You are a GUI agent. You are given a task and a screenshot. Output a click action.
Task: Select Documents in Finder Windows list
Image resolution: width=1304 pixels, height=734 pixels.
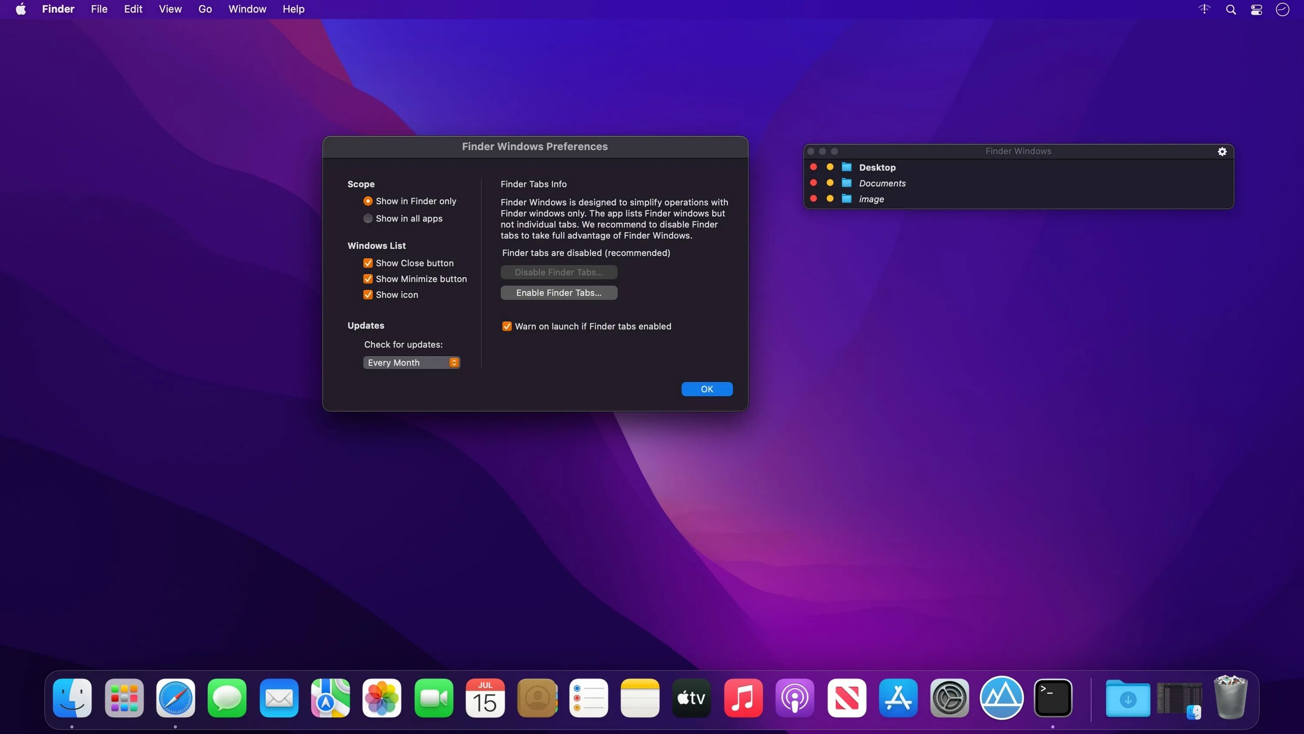(882, 183)
